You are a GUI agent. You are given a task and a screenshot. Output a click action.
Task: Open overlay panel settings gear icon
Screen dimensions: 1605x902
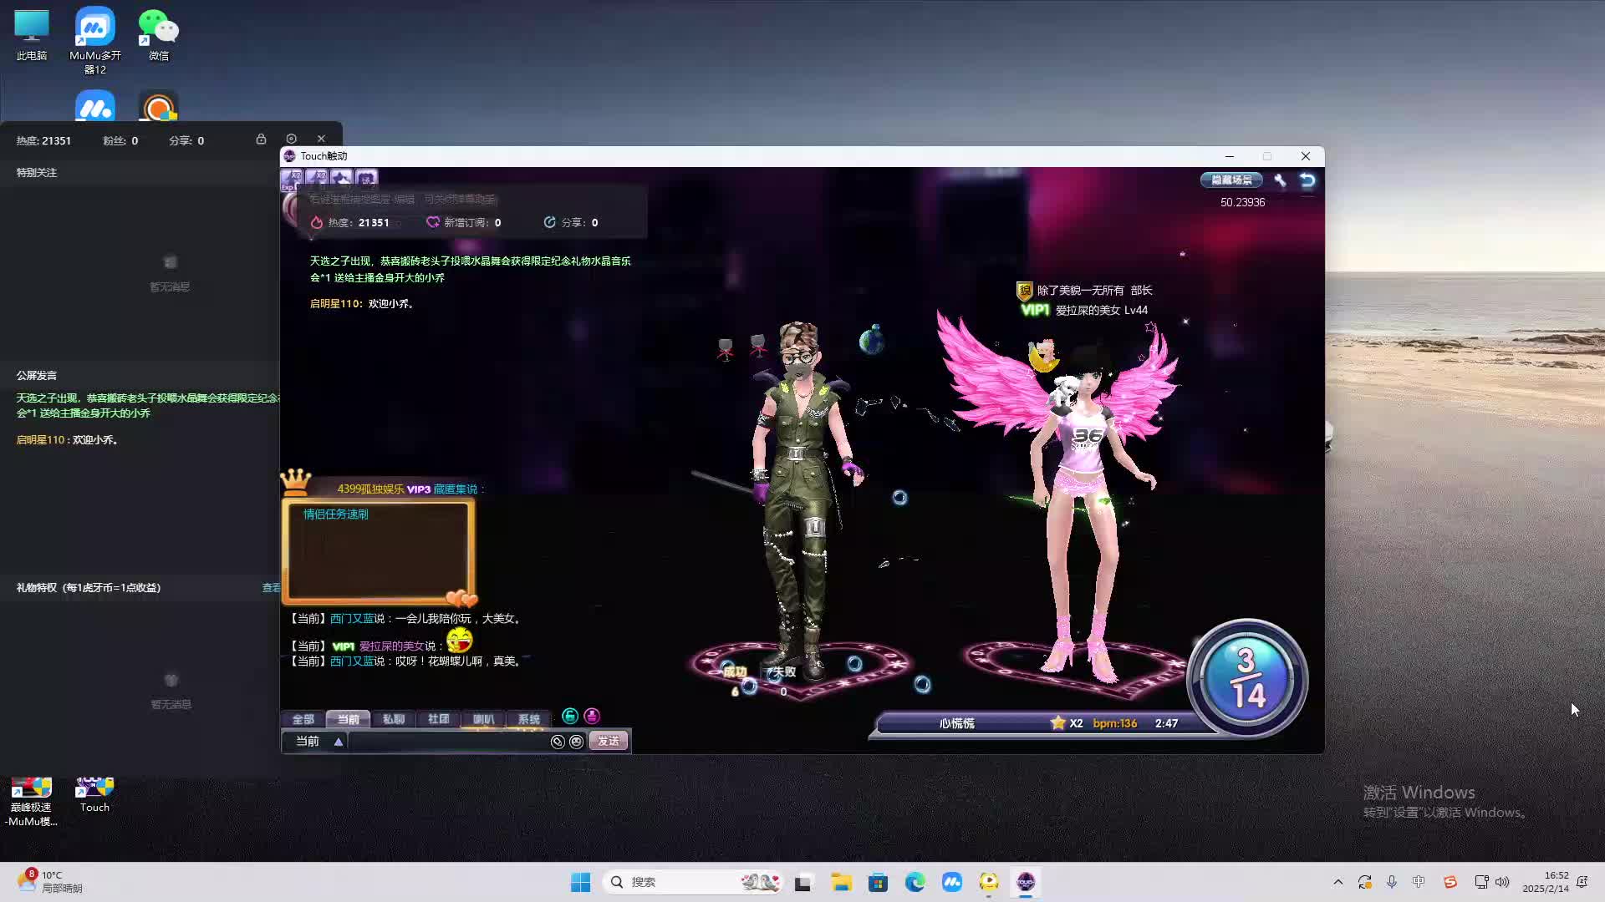pos(291,139)
